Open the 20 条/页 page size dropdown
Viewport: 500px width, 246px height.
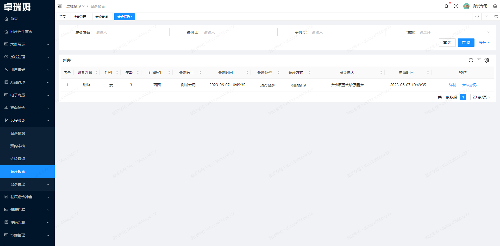click(482, 97)
